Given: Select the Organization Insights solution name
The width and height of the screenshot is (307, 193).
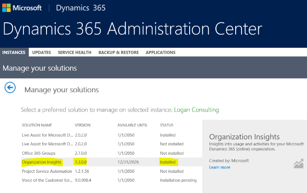Looking at the screenshot, I should click(42, 162).
